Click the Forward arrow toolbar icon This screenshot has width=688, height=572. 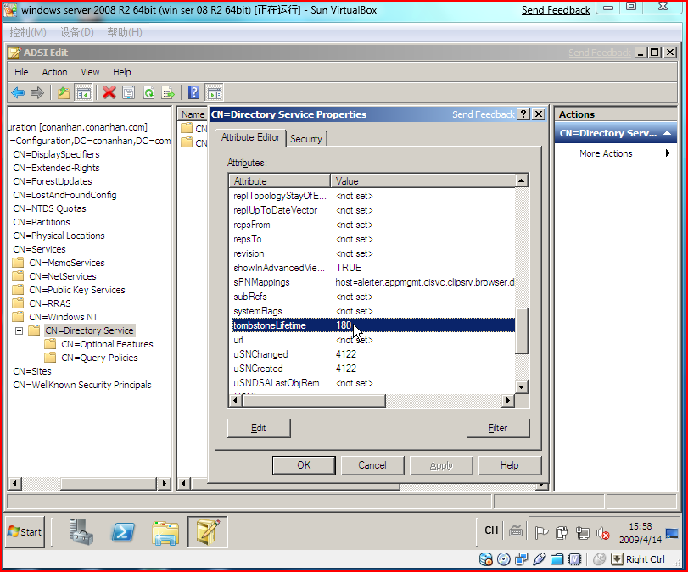point(37,93)
